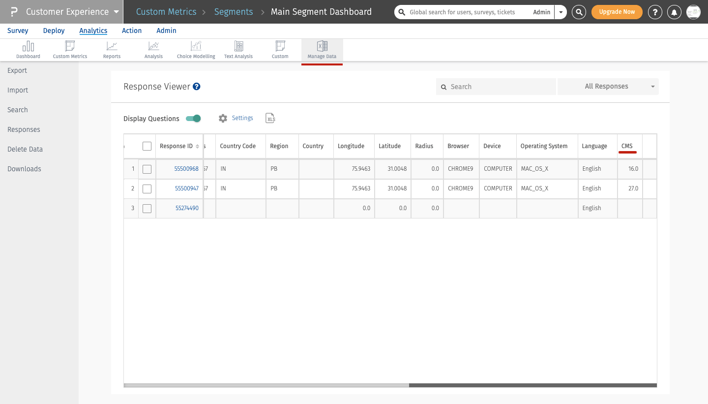
Task: Click the Upgrade Now button
Action: tap(617, 12)
